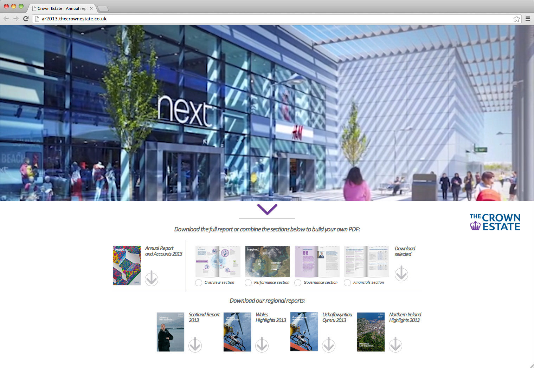Open the Scotland Report cover thumbnail
The height and width of the screenshot is (368, 534).
(x=171, y=332)
